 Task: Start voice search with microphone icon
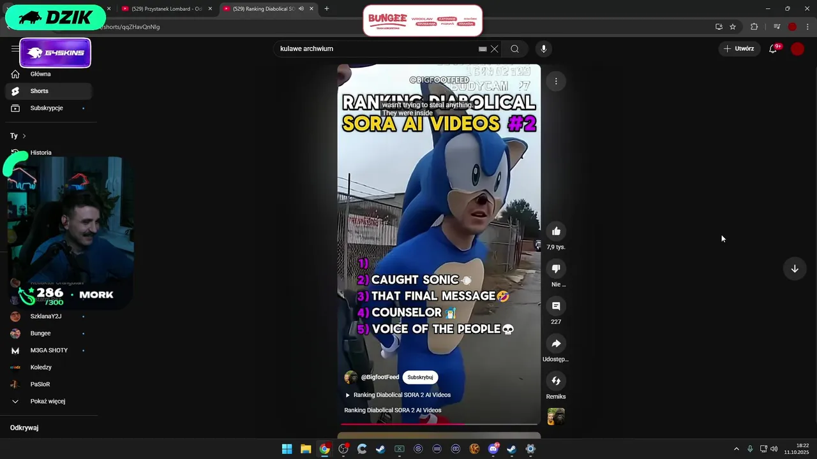(544, 49)
